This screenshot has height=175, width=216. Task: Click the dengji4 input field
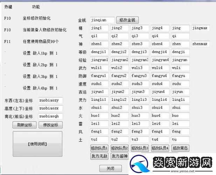pyautogui.click(x=160, y=52)
